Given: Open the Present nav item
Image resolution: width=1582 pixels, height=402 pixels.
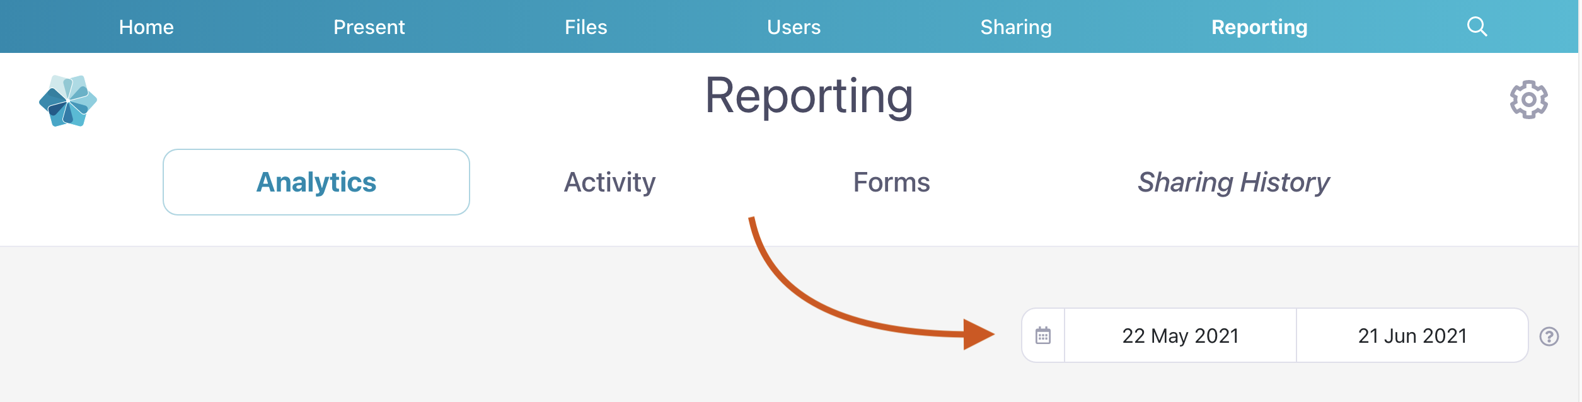Looking at the screenshot, I should 369,27.
